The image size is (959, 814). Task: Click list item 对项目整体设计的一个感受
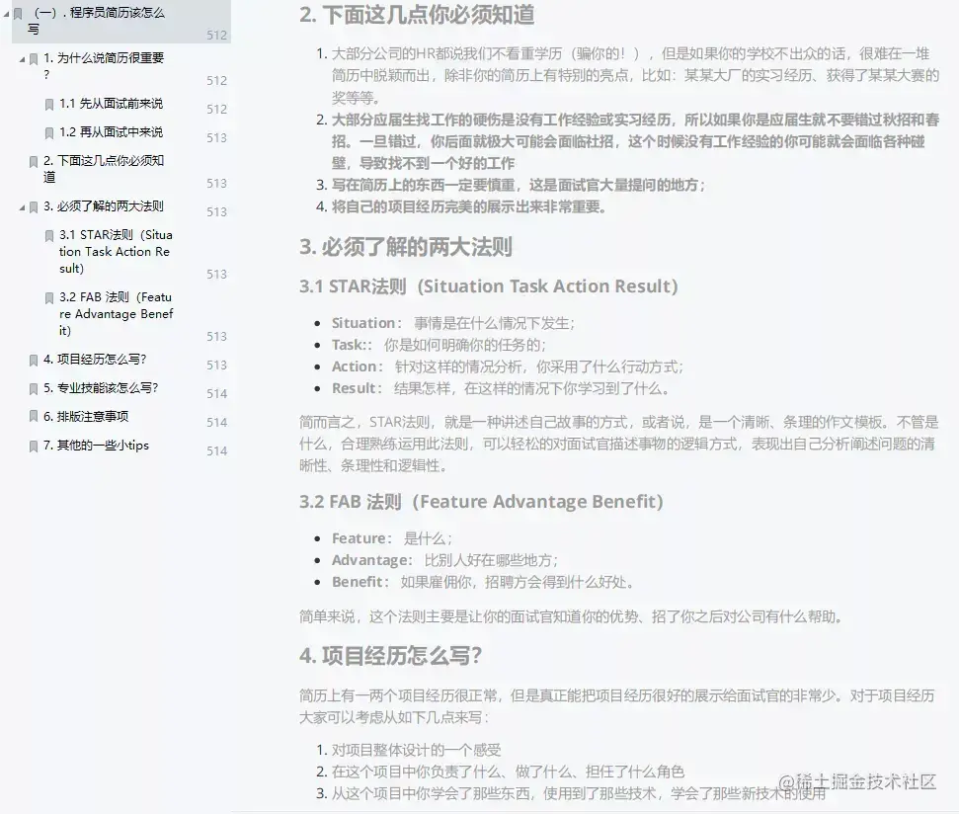(x=416, y=750)
